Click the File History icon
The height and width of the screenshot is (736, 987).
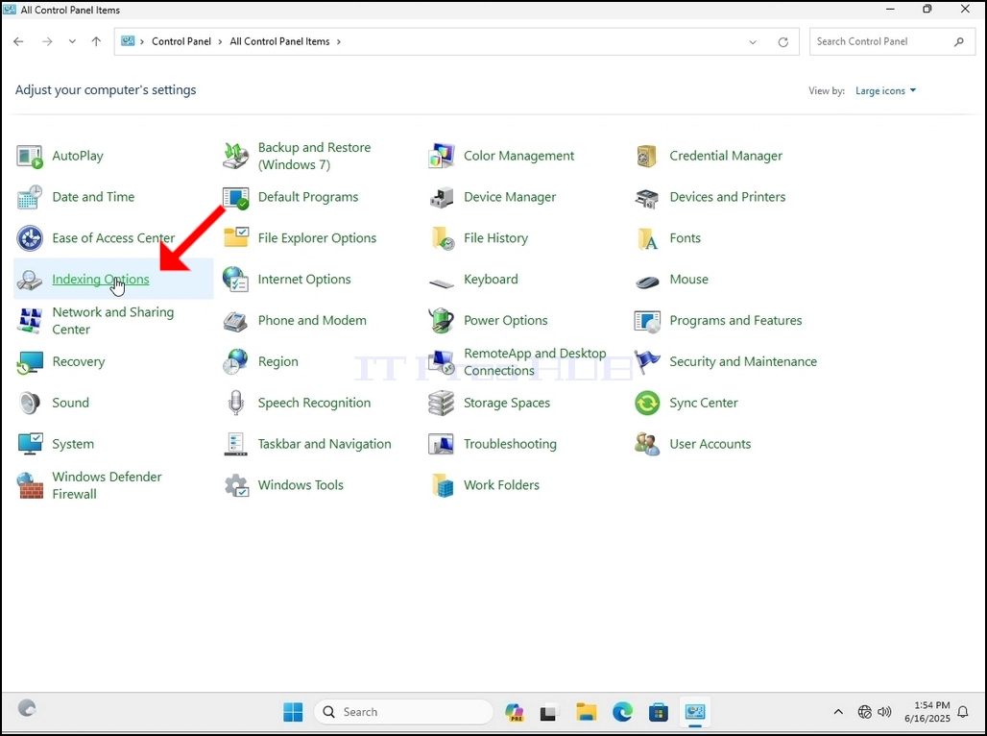point(443,238)
